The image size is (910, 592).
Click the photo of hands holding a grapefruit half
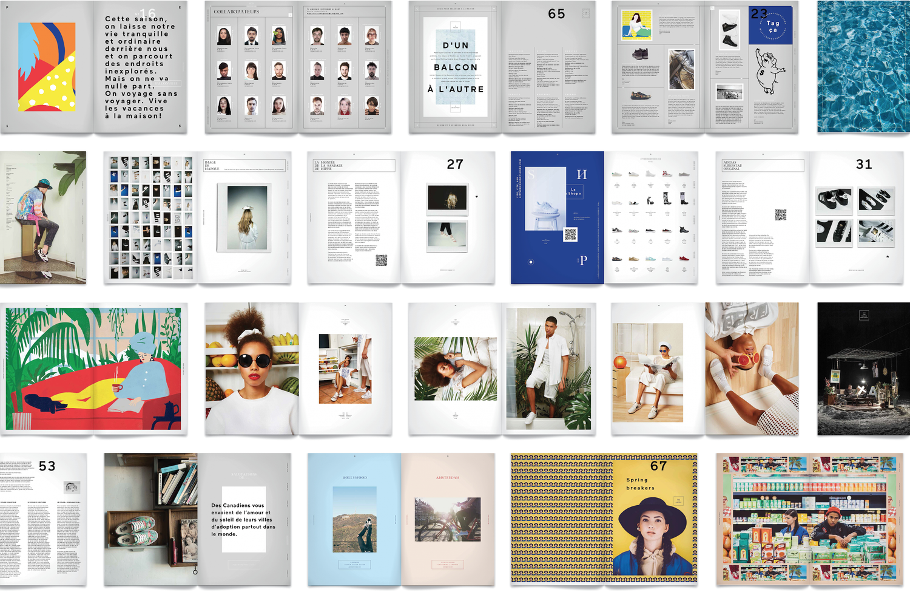[752, 369]
